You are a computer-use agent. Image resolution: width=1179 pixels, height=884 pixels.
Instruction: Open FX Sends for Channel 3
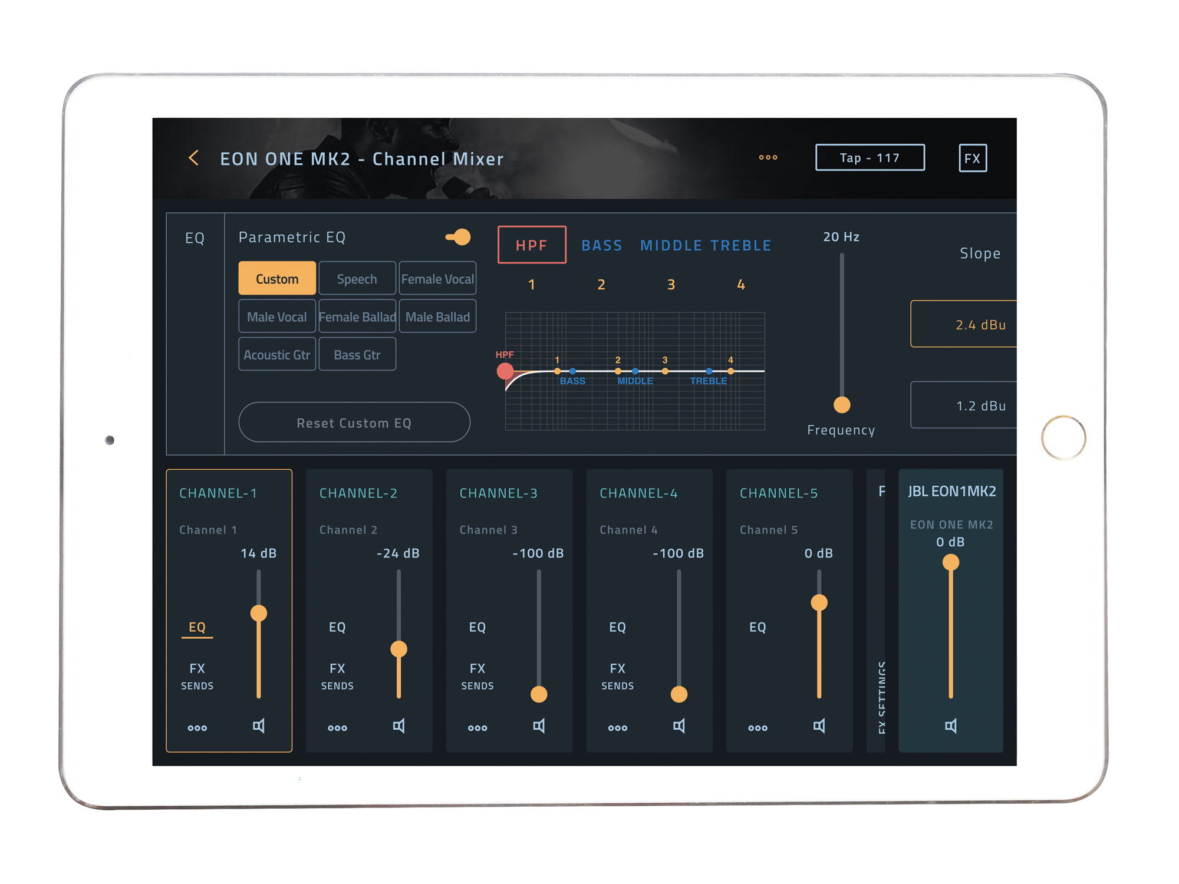pos(477,676)
